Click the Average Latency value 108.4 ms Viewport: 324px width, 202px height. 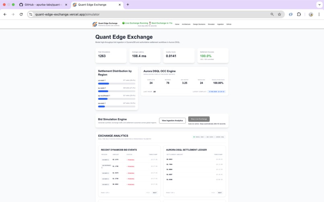pos(139,56)
